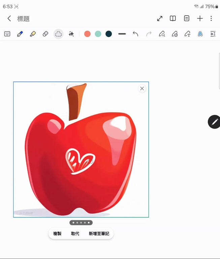Tap the shape auto-fix pen icon
Viewport: 220px width, 259px height.
(175, 34)
